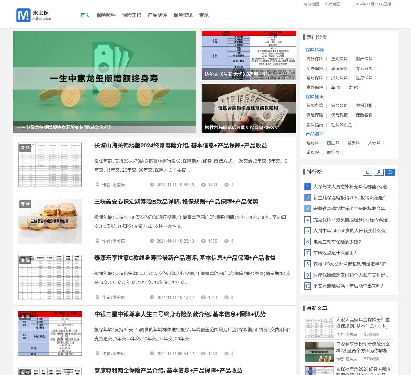
Task: Open article 三峡美安心保定期寿险B款品详解
Action: (x=176, y=202)
